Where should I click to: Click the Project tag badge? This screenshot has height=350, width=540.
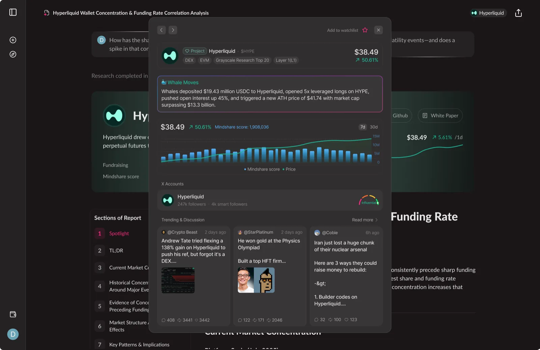tap(195, 51)
